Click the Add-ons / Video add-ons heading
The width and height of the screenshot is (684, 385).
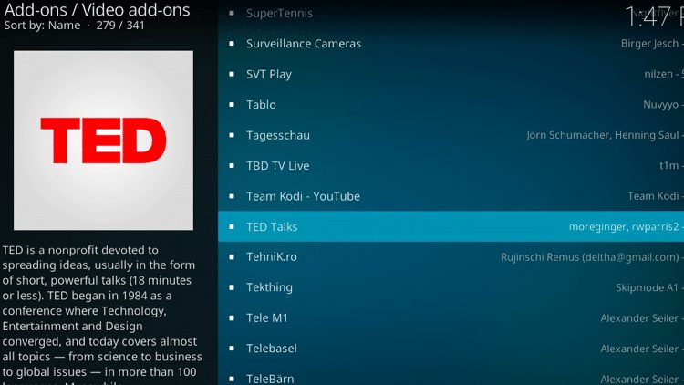(97, 10)
